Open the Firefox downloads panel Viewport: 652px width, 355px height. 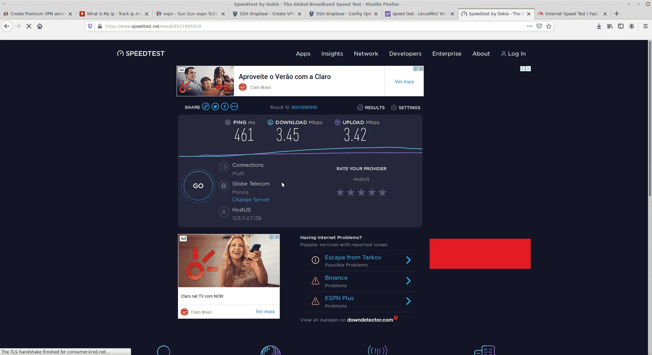pos(599,26)
